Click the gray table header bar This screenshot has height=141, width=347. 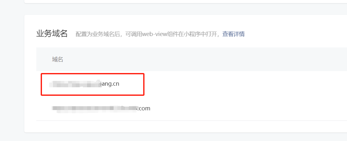(x=192, y=59)
